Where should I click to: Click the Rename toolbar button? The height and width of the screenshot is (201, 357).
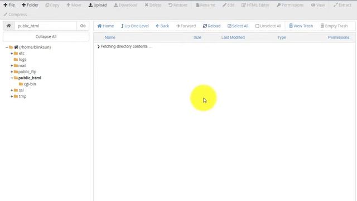[x=205, y=5]
